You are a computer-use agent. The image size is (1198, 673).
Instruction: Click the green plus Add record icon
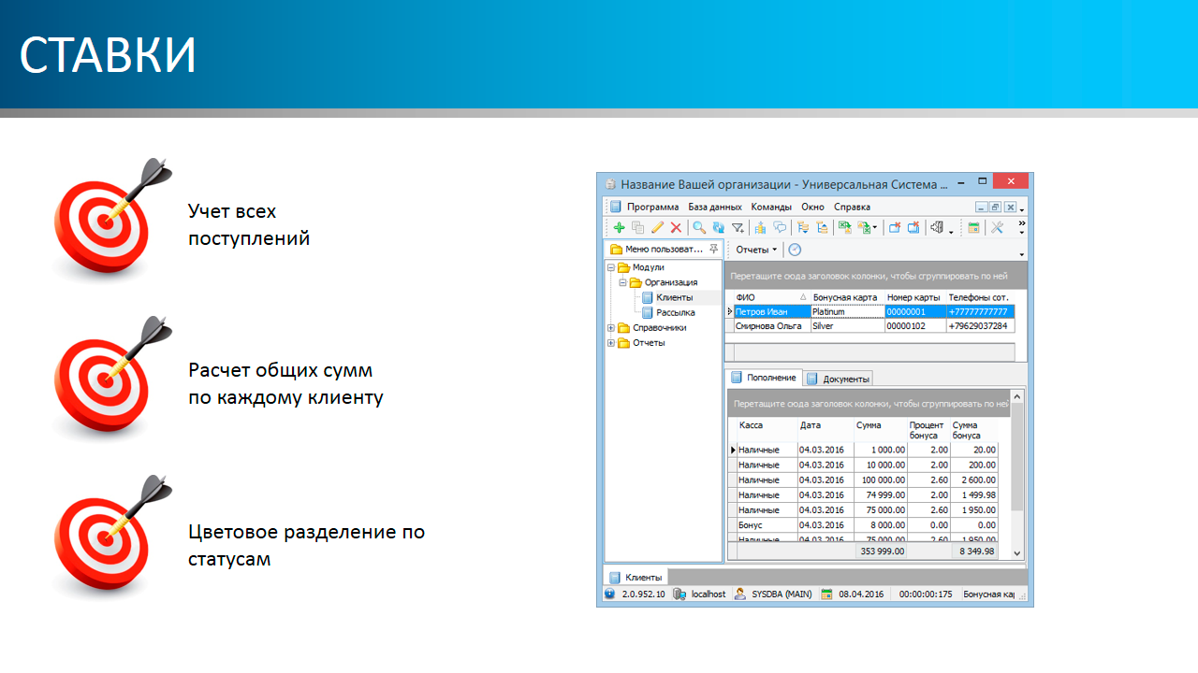619,227
